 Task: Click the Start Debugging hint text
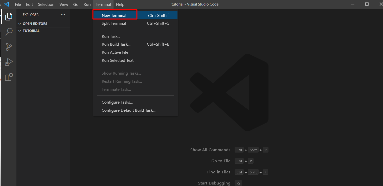[x=214, y=183]
